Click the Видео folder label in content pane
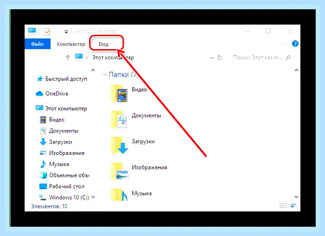 pos(139,89)
